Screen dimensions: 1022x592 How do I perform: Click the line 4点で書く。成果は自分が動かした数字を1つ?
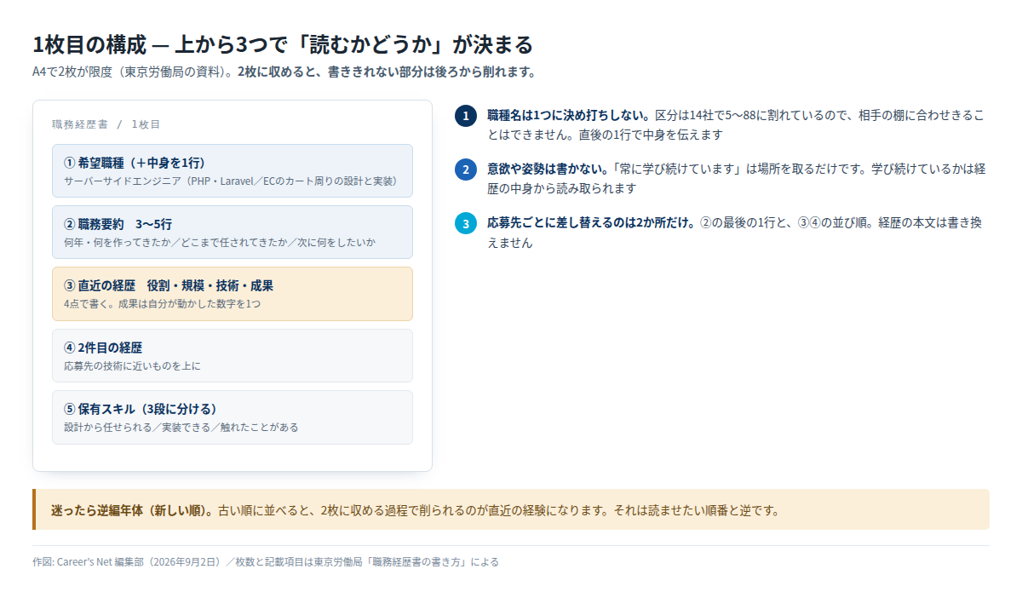point(162,303)
